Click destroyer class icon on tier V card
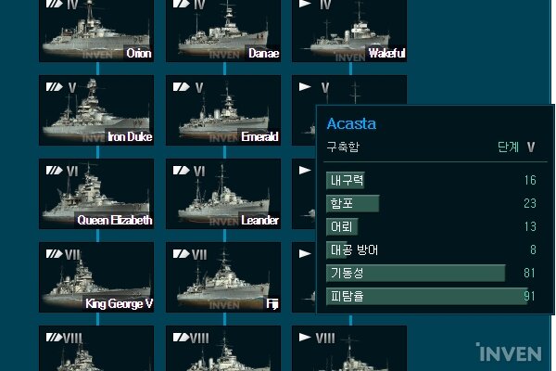The image size is (556, 371). click(305, 87)
